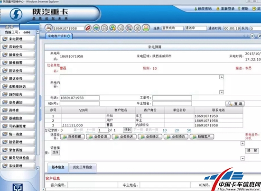Screen dimensions: 261x191
Task: Click the 电话 input field
Action: pyautogui.click(x=80, y=98)
